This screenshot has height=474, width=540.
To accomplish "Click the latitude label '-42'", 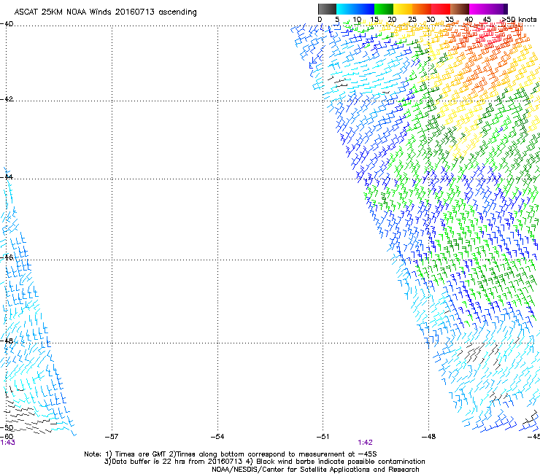I will 7,99.
